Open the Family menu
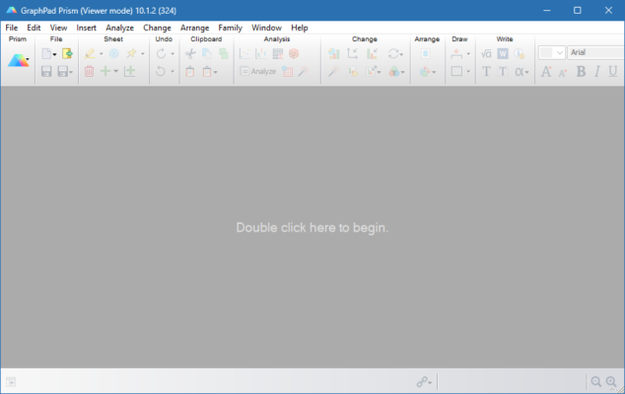This screenshot has height=394, width=625. 230,28
